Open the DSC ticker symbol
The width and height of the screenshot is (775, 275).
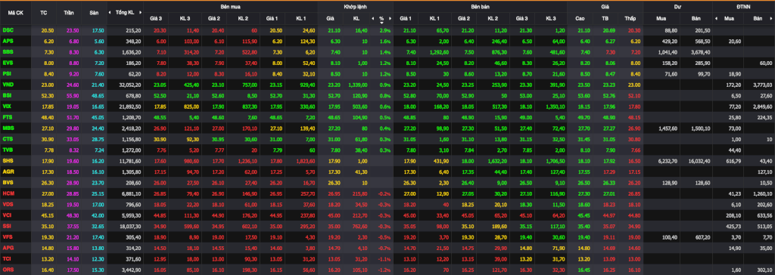(8, 30)
